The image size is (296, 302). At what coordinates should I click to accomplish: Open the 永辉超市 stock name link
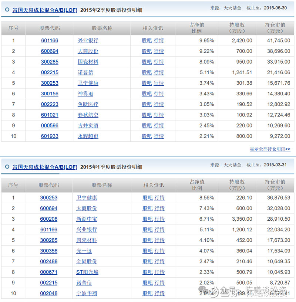tap(88, 136)
